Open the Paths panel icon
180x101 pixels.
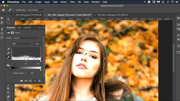[178, 52]
